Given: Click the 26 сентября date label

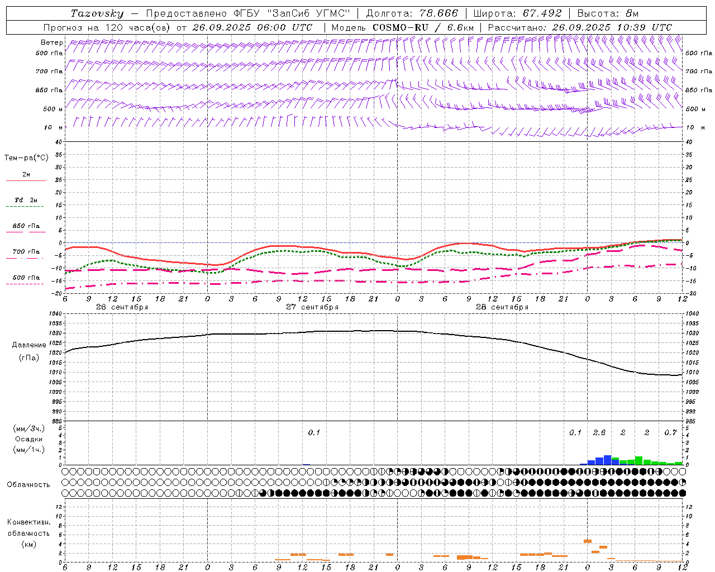Looking at the screenshot, I should (x=122, y=307).
